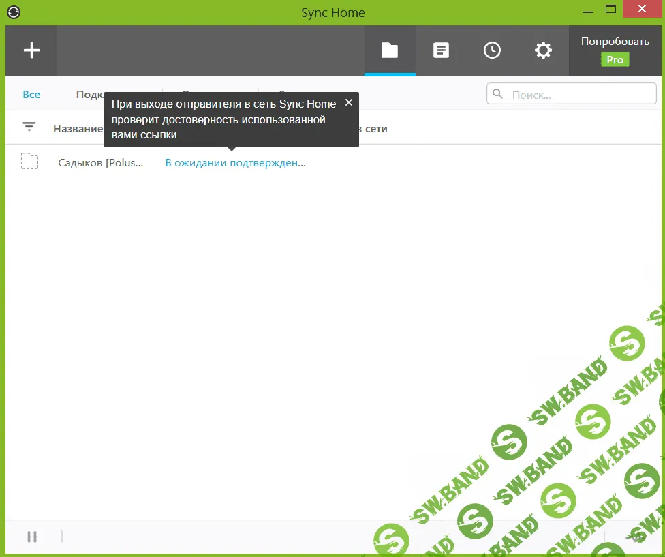Viewport: 665px width, 557px height.
Task: Click into the Поиск search field
Action: [579, 95]
